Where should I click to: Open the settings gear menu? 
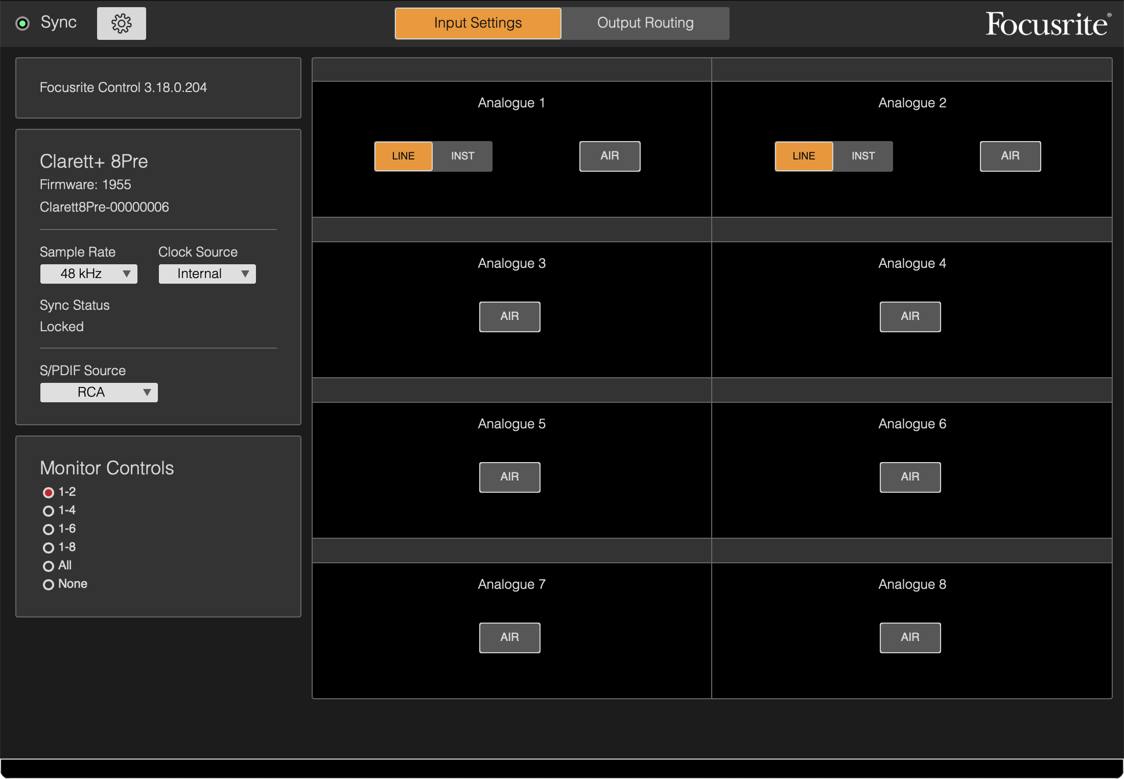click(x=122, y=24)
